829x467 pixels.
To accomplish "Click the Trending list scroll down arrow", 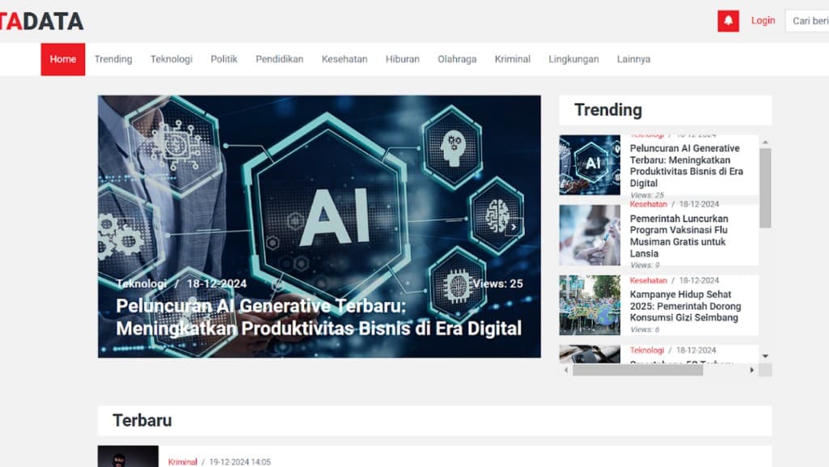I will (x=765, y=356).
